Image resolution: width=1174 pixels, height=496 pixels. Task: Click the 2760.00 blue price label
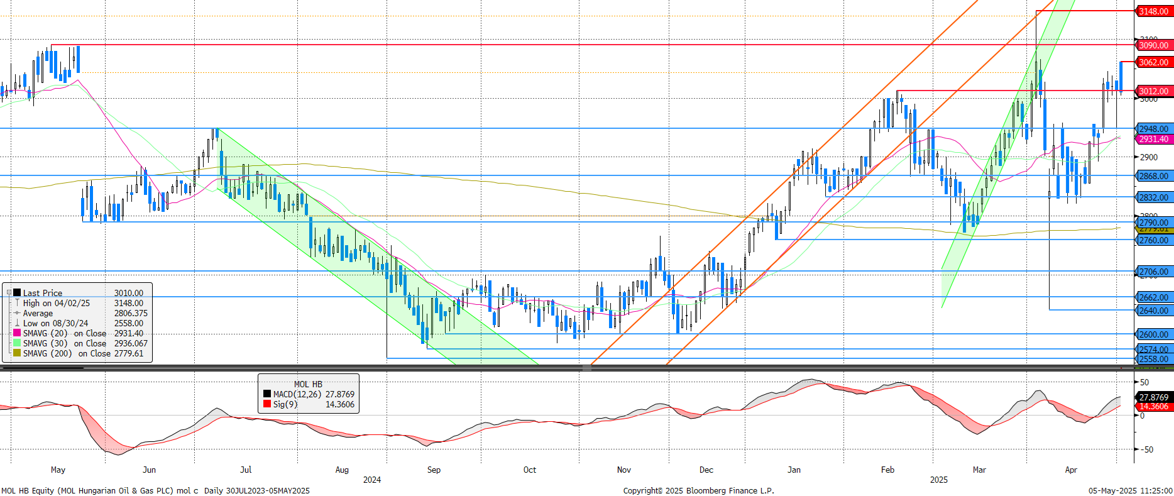coord(1154,240)
